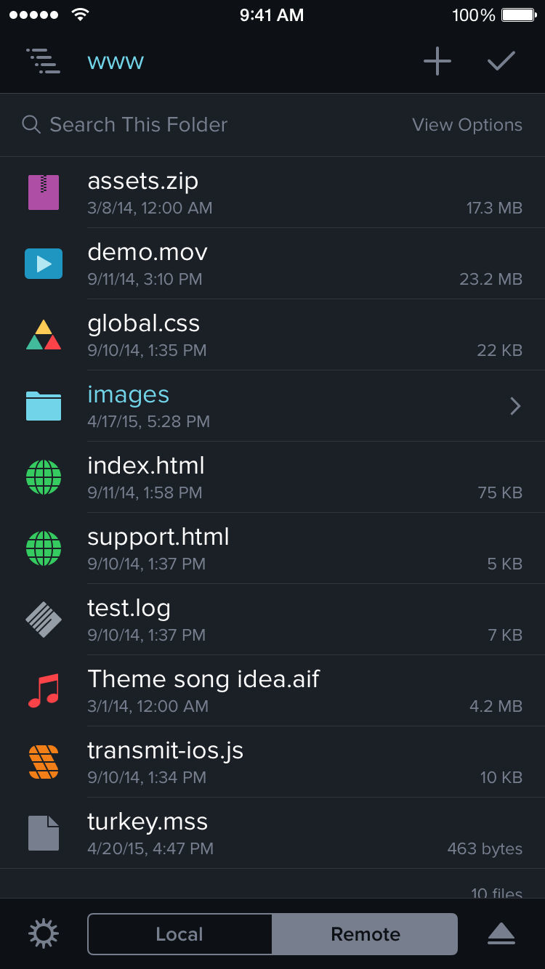Switch to Remote file view
Image resolution: width=545 pixels, height=969 pixels.
(x=366, y=934)
